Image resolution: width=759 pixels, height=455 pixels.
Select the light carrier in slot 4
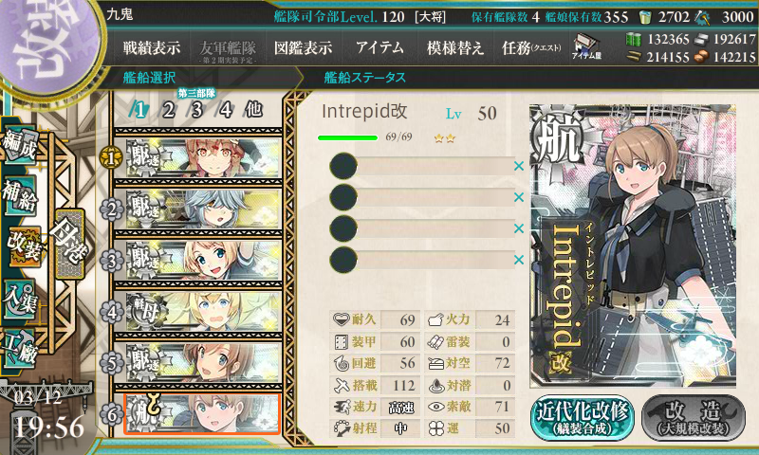tap(203, 312)
